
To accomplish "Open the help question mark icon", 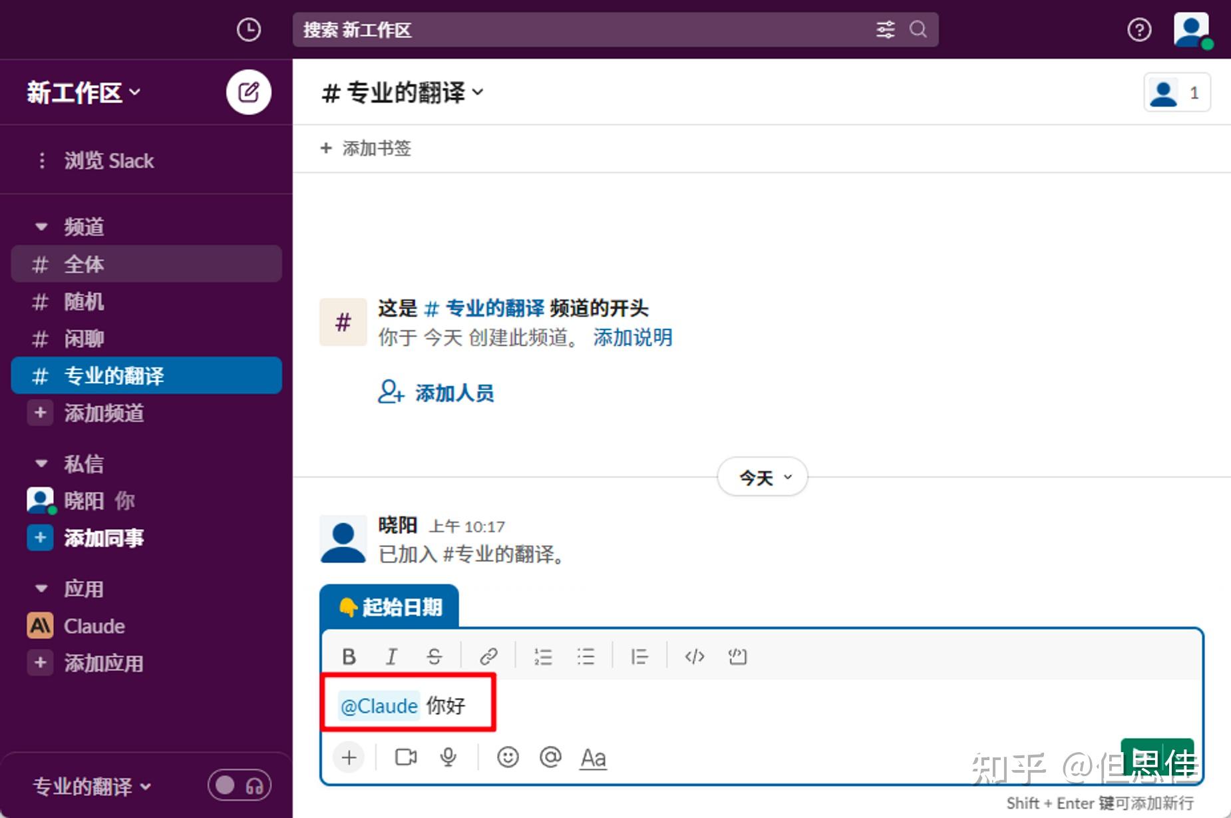I will pyautogui.click(x=1139, y=29).
